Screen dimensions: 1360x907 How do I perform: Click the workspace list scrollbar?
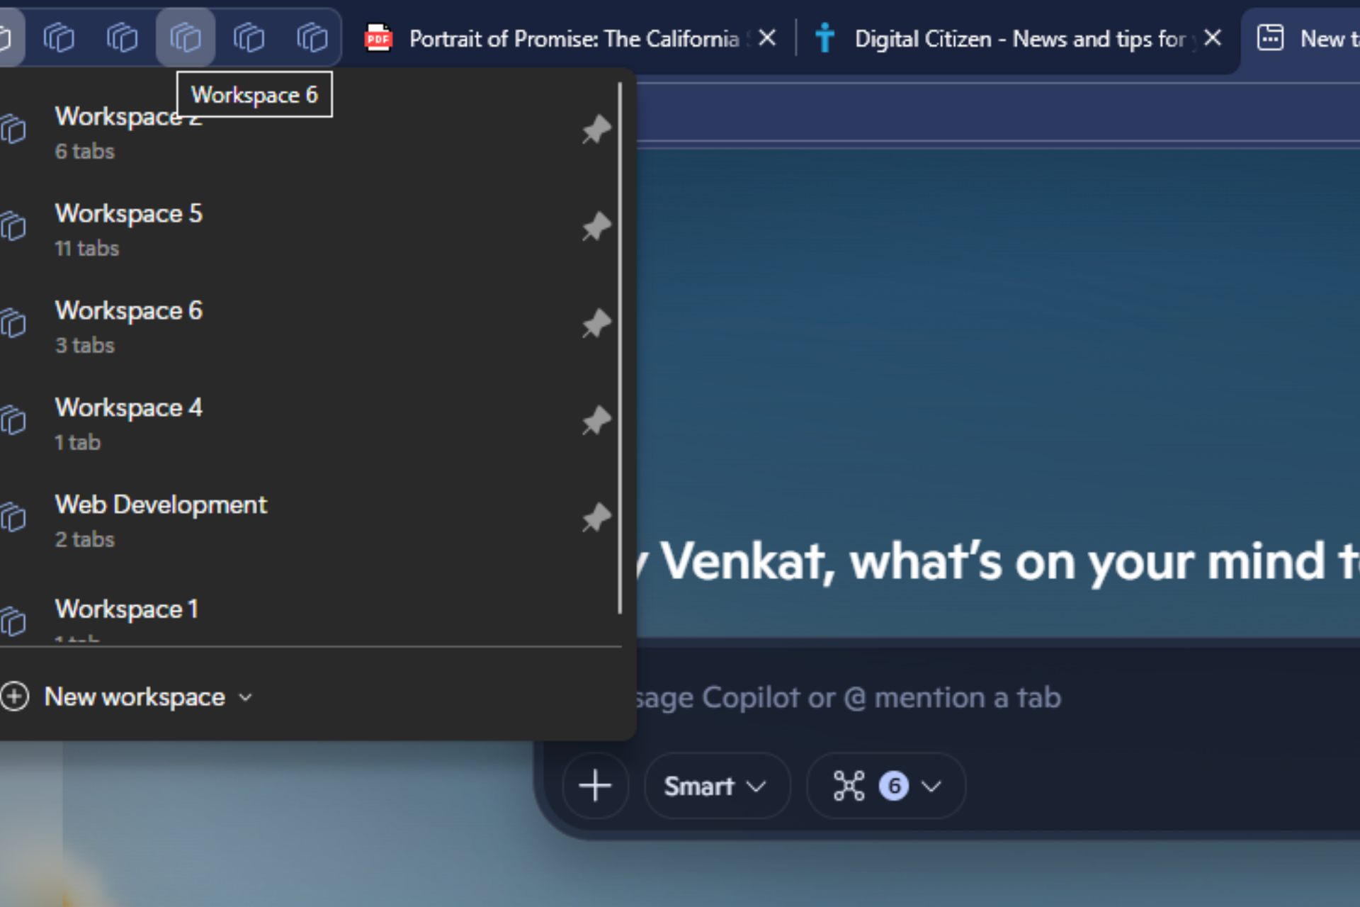pyautogui.click(x=620, y=347)
